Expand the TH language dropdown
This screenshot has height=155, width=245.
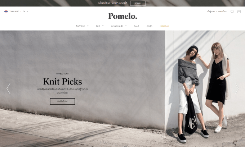[26, 12]
